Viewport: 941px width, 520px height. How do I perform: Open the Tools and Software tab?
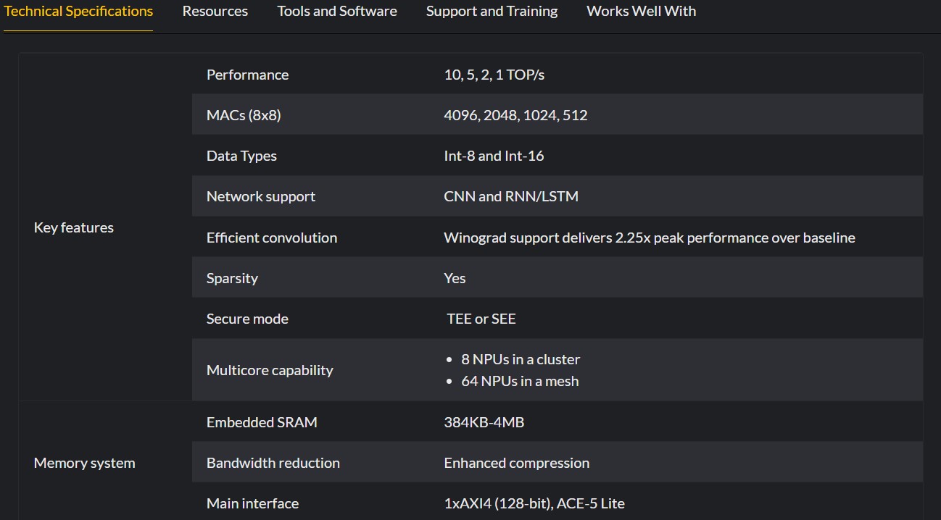coord(337,12)
